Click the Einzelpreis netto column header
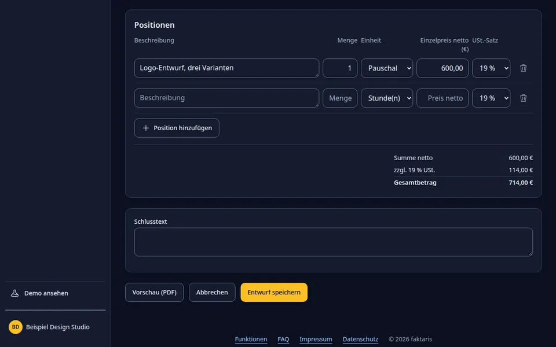Screen dimensions: 556x347 444,45
